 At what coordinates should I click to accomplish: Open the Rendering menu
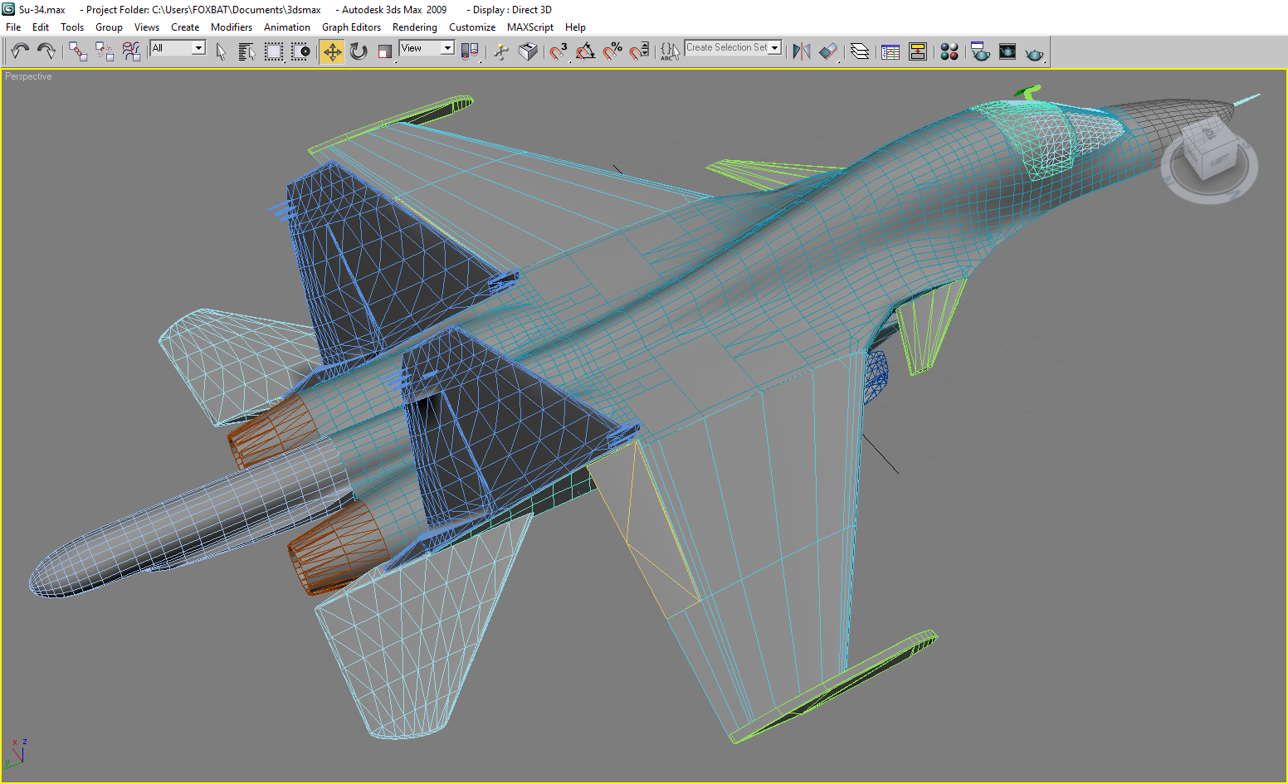(x=415, y=27)
